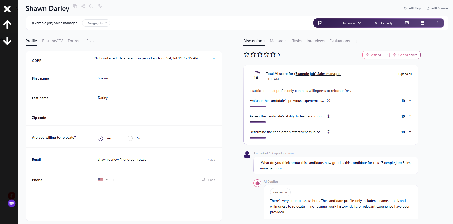The image size is (453, 224).
Task: Close the candidate panel with X icon
Action: point(7,9)
